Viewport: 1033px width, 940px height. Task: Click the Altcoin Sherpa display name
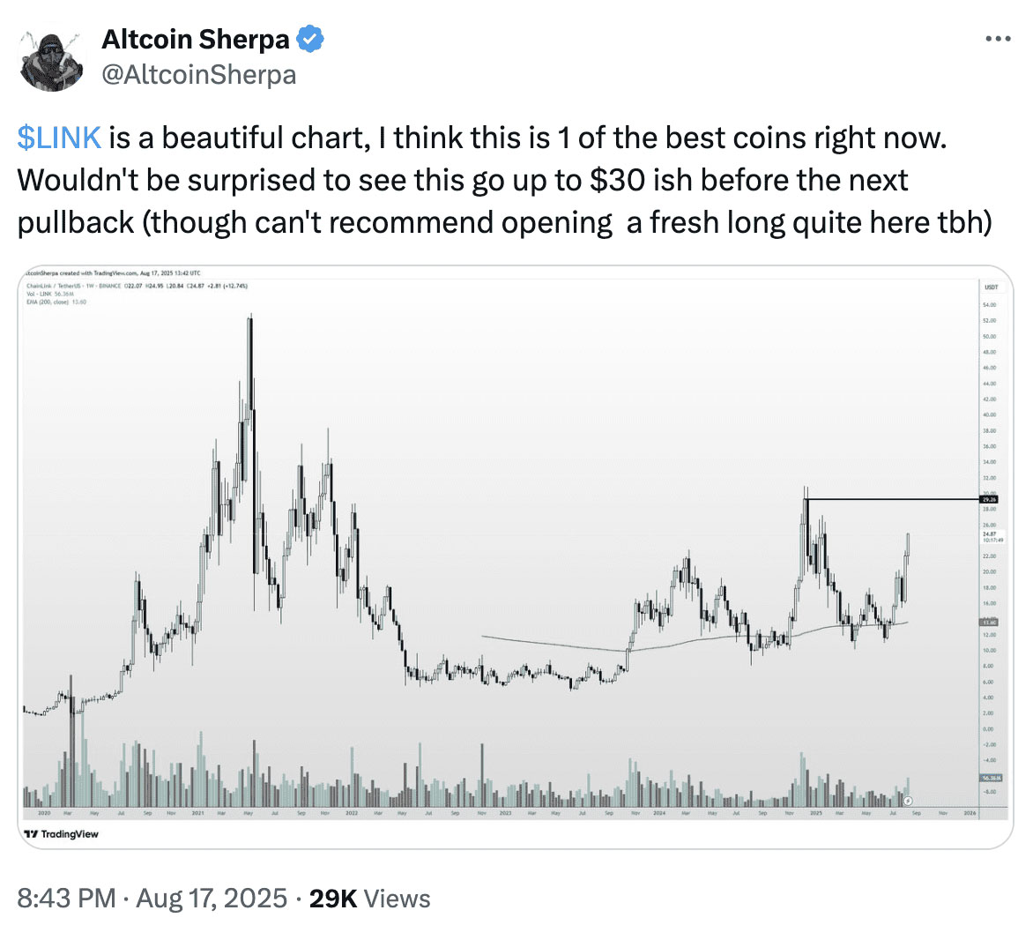tap(195, 39)
